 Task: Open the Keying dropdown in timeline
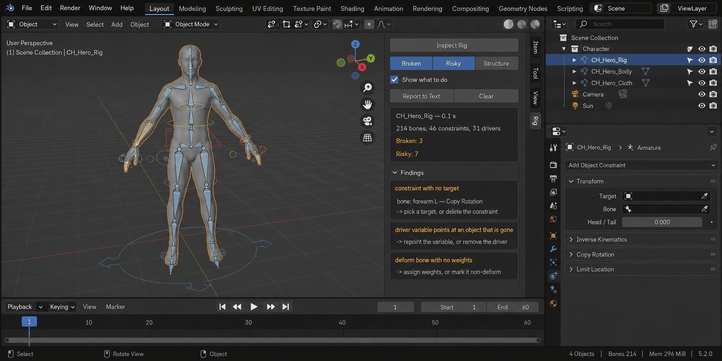(x=62, y=307)
